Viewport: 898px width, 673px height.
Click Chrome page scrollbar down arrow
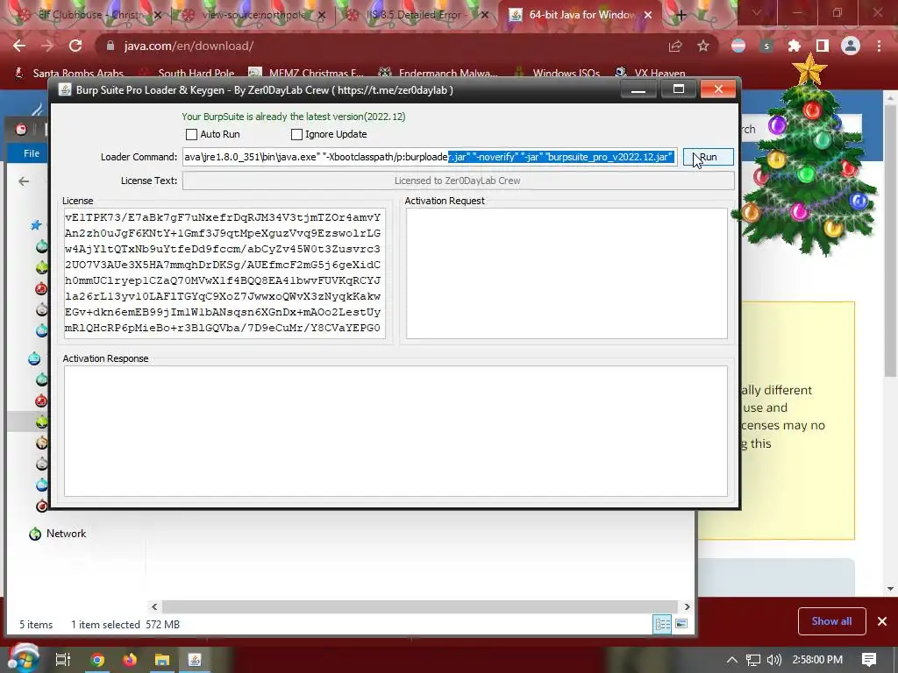(890, 588)
